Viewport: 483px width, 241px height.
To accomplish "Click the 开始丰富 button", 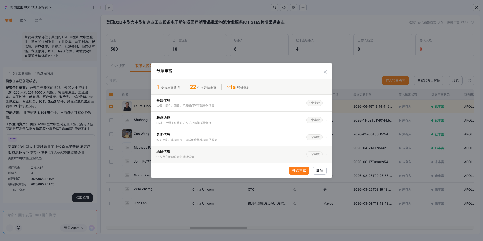I will point(299,171).
